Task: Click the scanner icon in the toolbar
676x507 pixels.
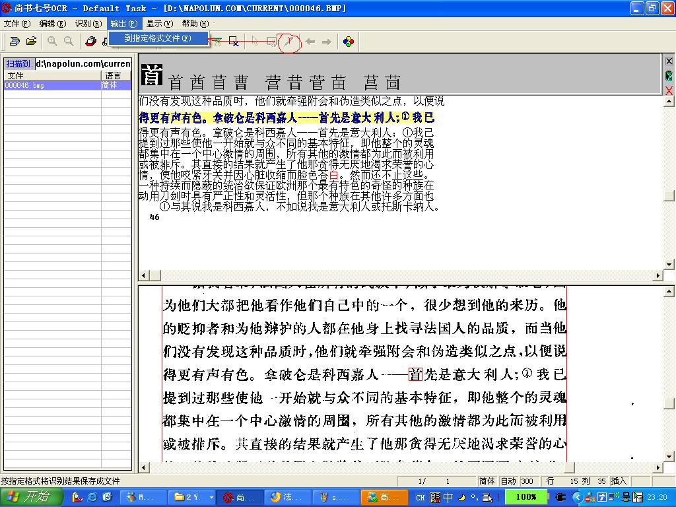Action: 15,42
